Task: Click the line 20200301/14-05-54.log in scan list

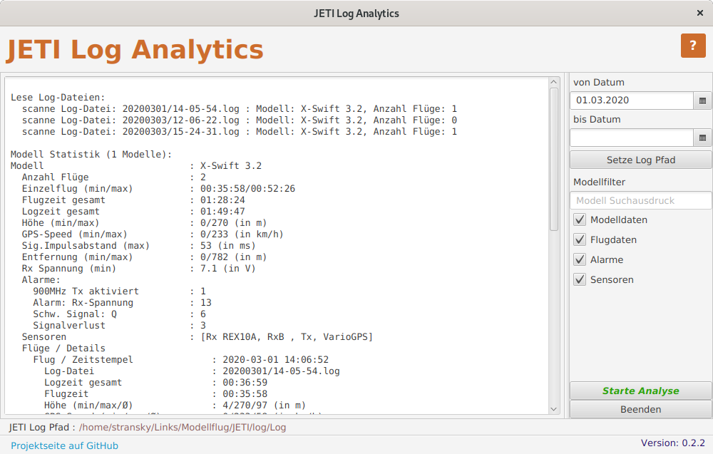Action: point(239,109)
